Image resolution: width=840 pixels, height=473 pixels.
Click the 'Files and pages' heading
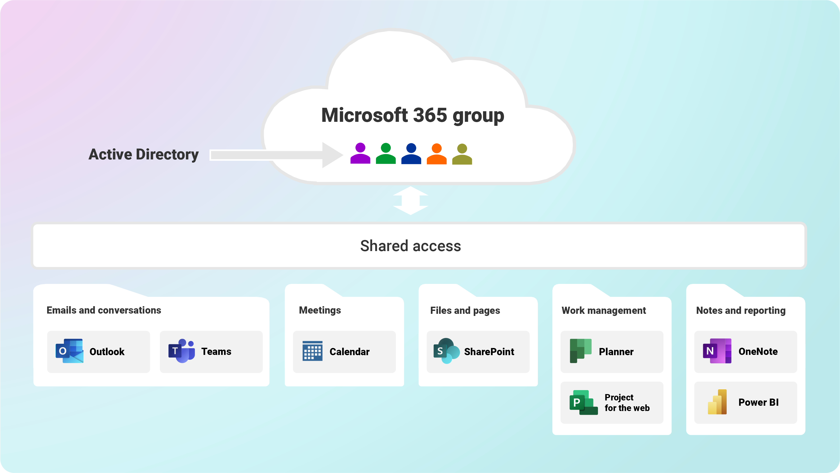[465, 311]
